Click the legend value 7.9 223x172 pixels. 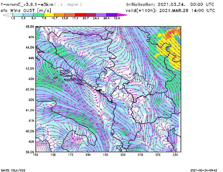44,18
